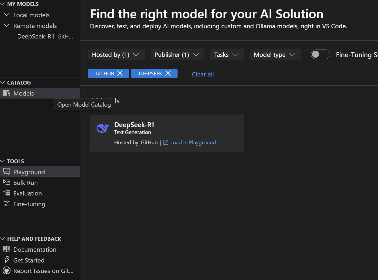Click the Documentation book icon

[x=6, y=249]
